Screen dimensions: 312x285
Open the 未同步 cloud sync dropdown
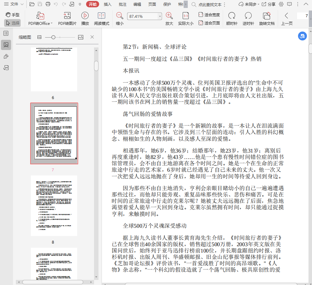(x=249, y=4)
